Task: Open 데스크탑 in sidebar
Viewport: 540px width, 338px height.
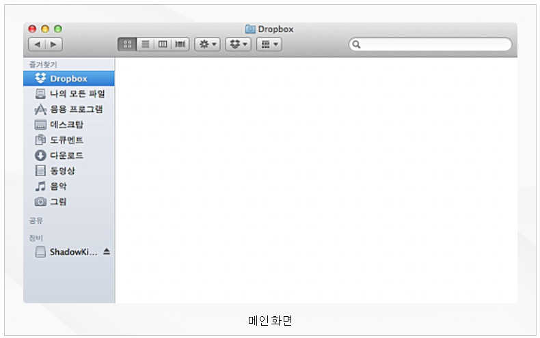Action: 69,124
